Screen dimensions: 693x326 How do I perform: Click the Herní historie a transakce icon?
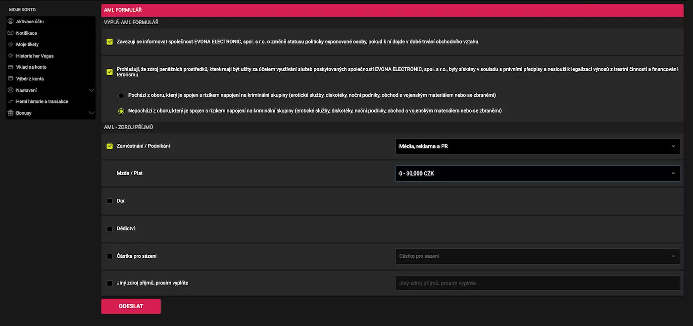click(11, 101)
